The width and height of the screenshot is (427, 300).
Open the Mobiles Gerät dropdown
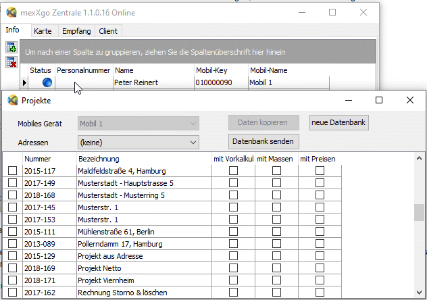(193, 124)
